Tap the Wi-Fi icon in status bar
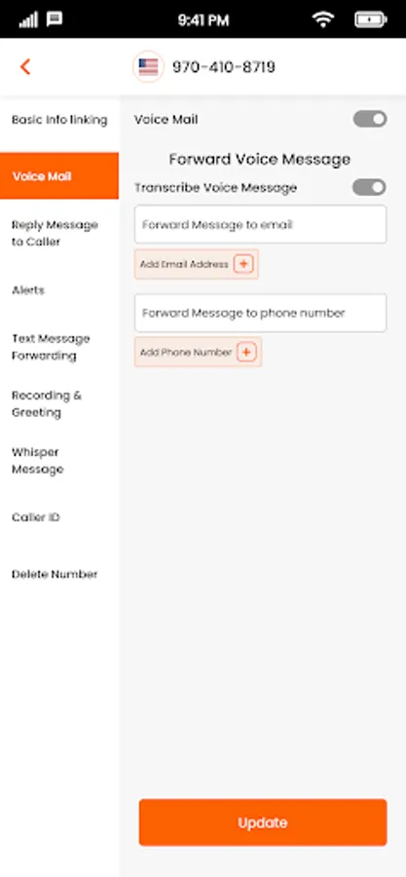This screenshot has height=877, width=406. [323, 19]
